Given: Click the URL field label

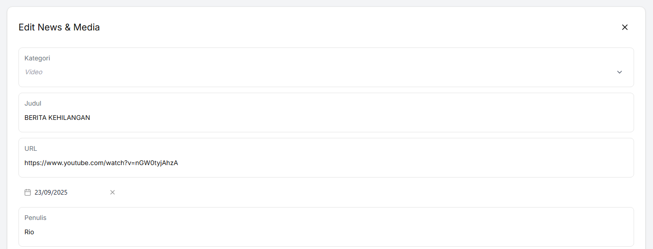Looking at the screenshot, I should [x=31, y=148].
